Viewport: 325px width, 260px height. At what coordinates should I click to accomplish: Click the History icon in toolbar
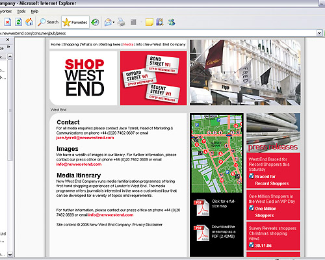(x=95, y=22)
